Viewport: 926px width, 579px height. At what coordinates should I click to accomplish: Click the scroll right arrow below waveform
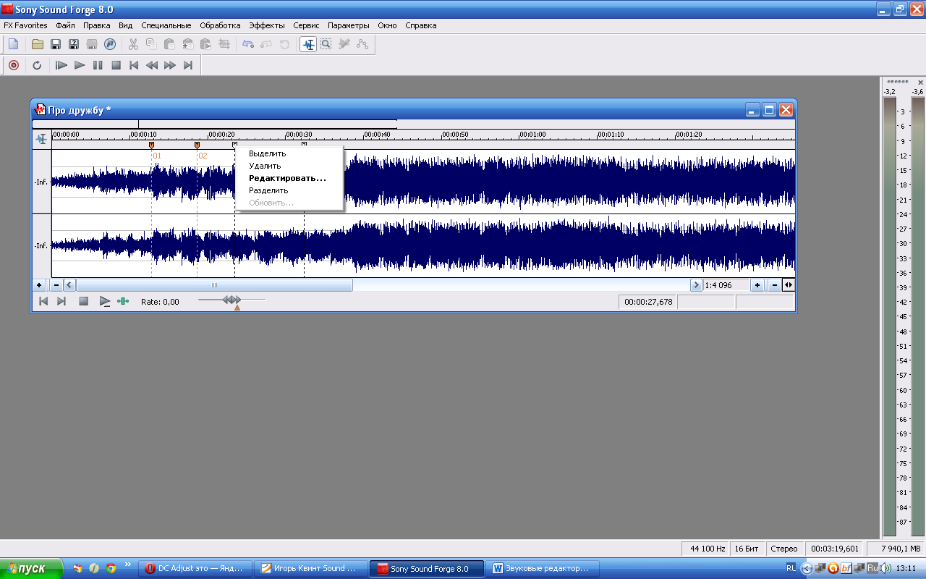pos(696,285)
